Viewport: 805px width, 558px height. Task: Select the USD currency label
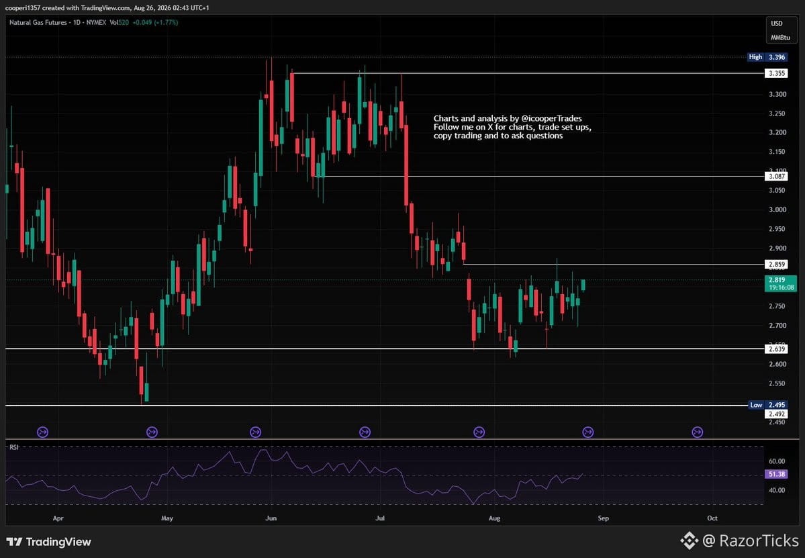coord(777,24)
